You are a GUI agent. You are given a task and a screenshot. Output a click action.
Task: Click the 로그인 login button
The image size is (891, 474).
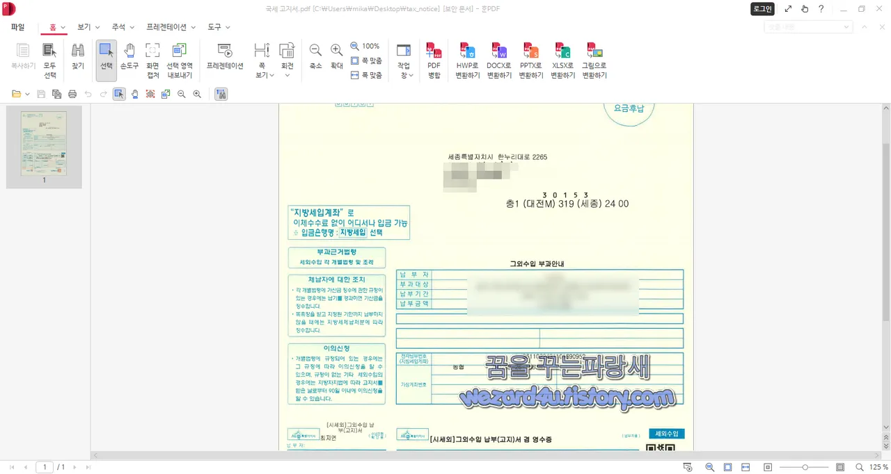pyautogui.click(x=762, y=9)
